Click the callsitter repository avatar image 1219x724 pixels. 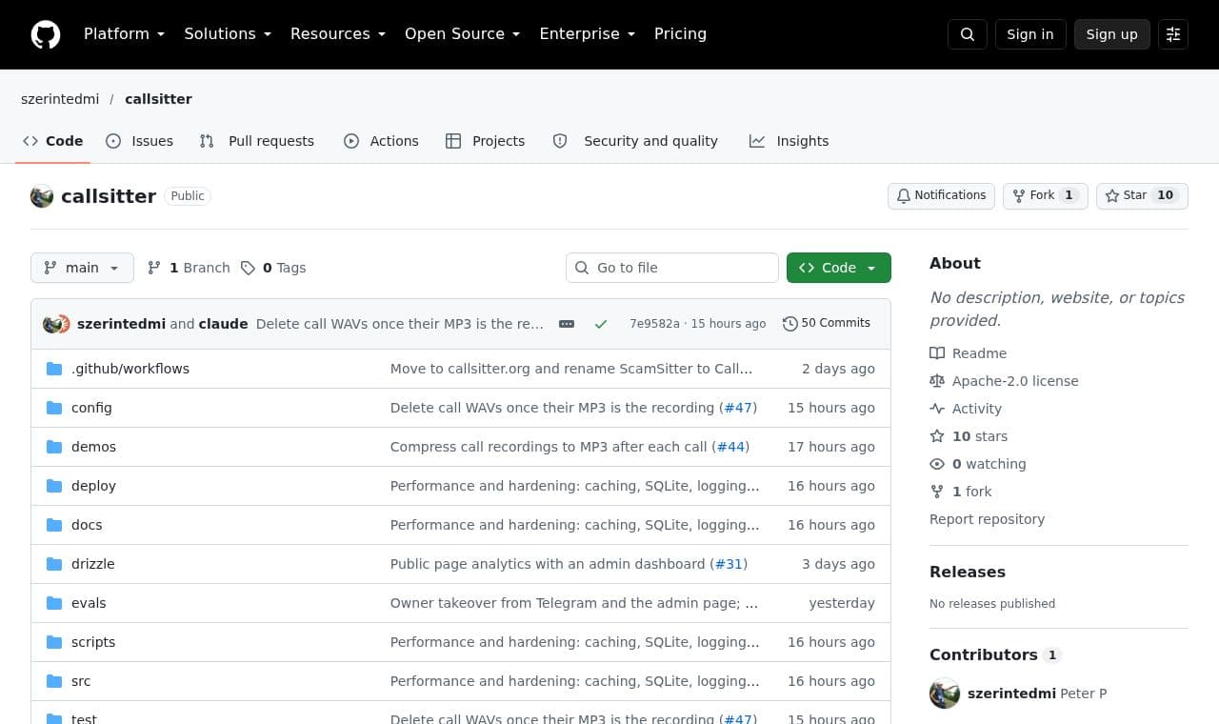coord(42,196)
